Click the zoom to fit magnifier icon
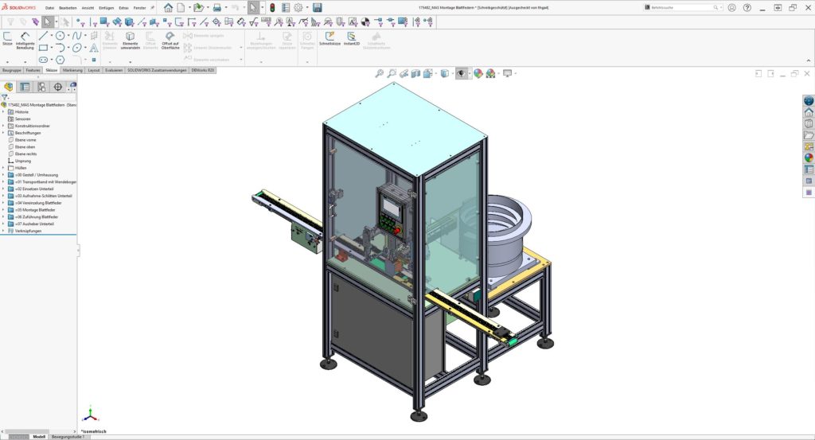 pos(380,74)
